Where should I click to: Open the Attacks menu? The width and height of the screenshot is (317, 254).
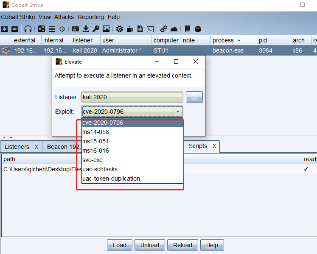tap(64, 17)
